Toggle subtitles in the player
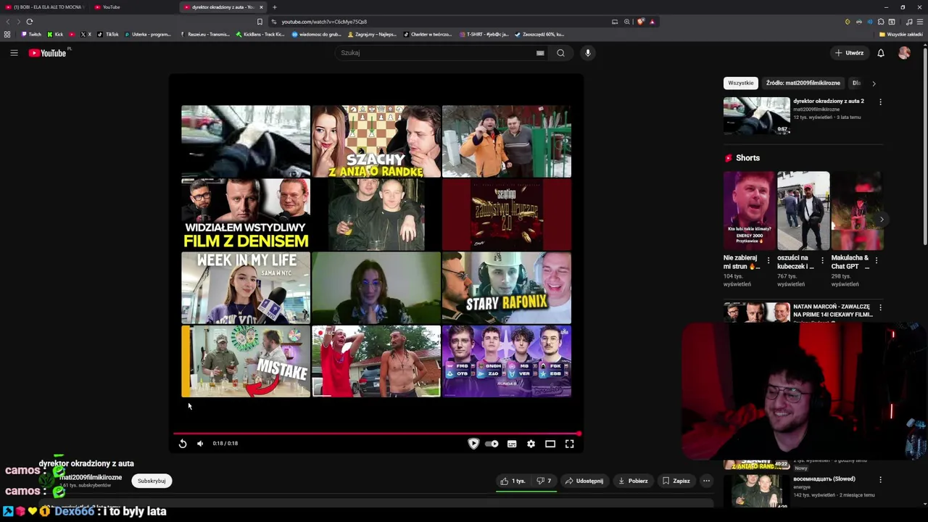Image resolution: width=928 pixels, height=522 pixels. 512,444
